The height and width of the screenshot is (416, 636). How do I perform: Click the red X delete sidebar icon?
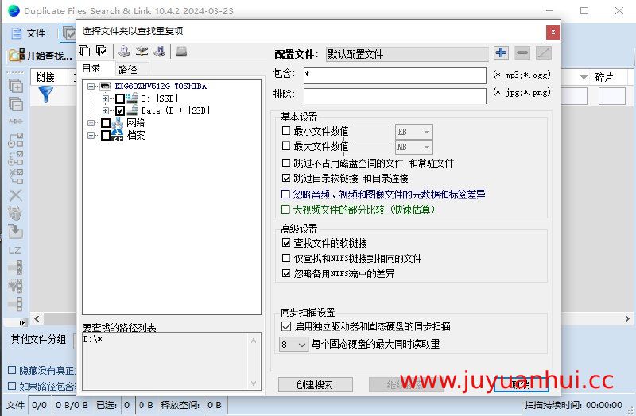[x=16, y=195]
